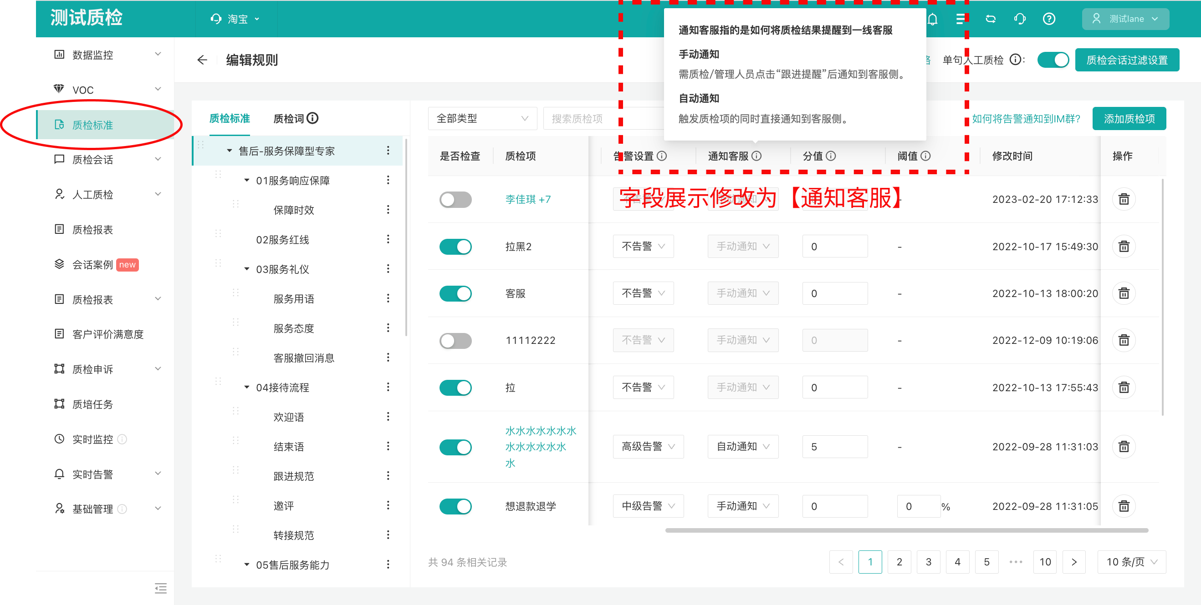
Task: Switch to the 质检标准 tab
Action: (230, 118)
